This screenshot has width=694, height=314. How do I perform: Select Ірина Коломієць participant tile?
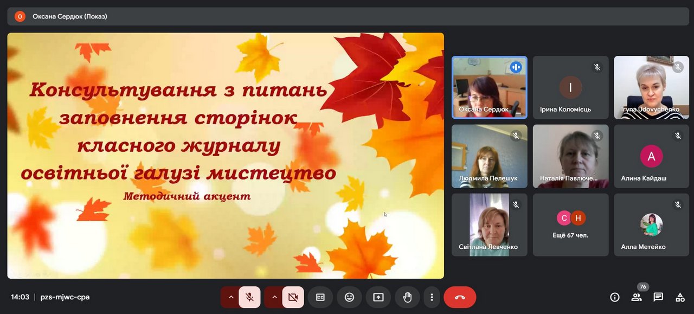pos(570,87)
